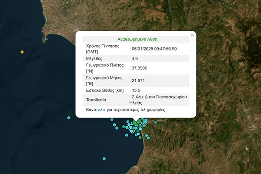The height and width of the screenshot is (174, 261).
Task: Close the earthquake info popup
Action: pos(192,35)
